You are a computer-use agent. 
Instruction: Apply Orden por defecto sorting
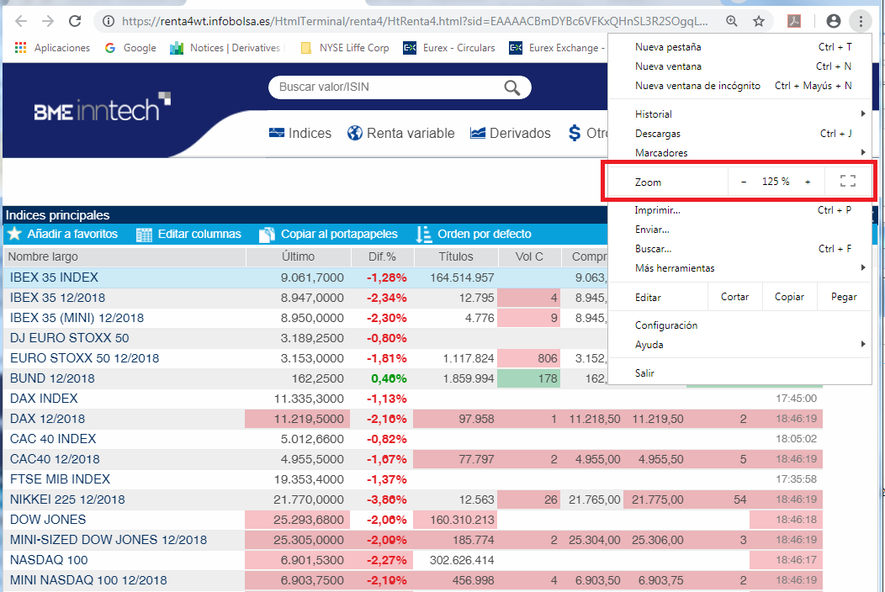tap(474, 235)
